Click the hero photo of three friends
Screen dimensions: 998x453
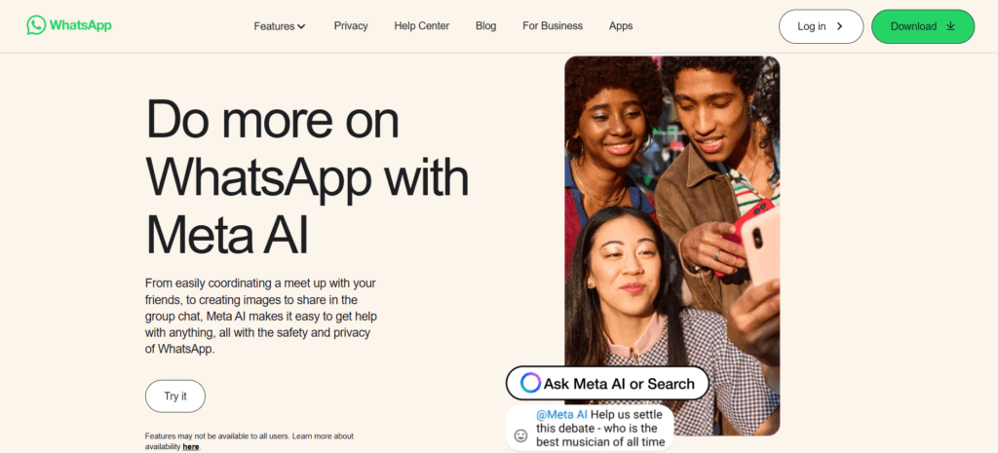672,195
